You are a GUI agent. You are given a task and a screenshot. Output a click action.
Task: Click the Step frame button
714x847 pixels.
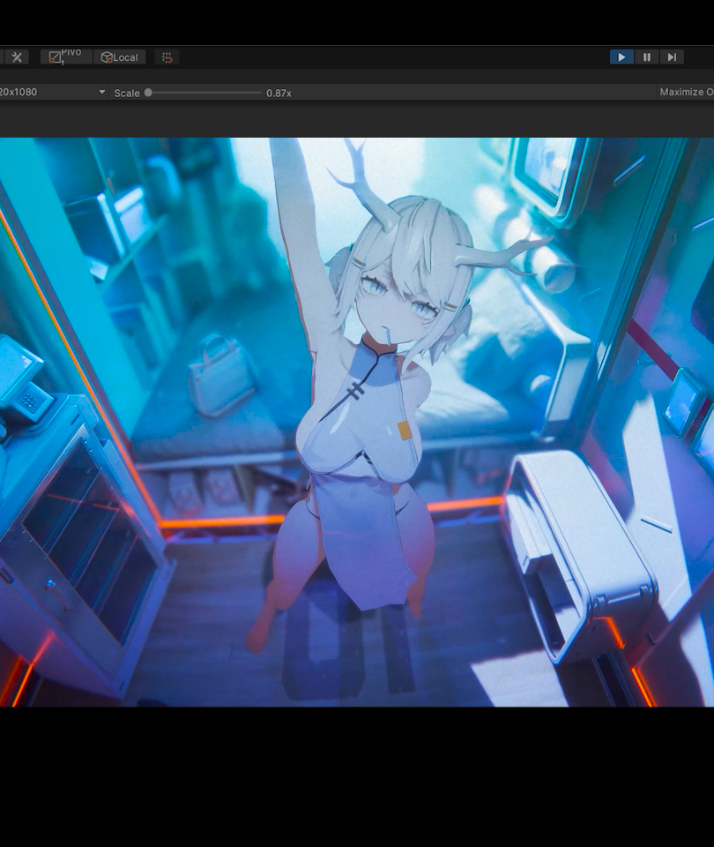[672, 57]
